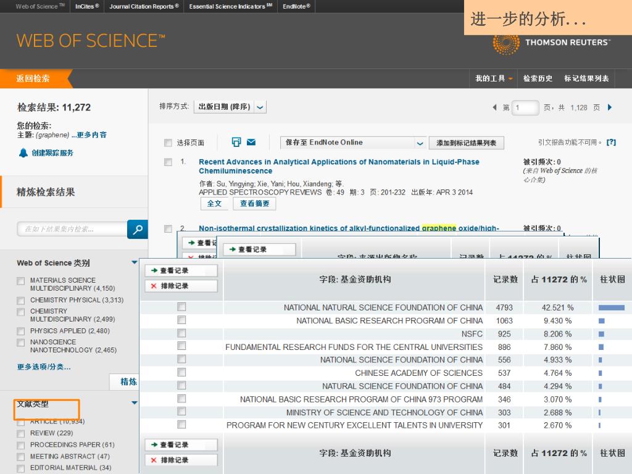Click 添加到标记结果列表 button

(467, 143)
